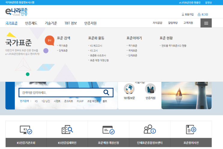Select popular search term 볼트
The height and width of the screenshot is (149, 223).
[x=105, y=101]
